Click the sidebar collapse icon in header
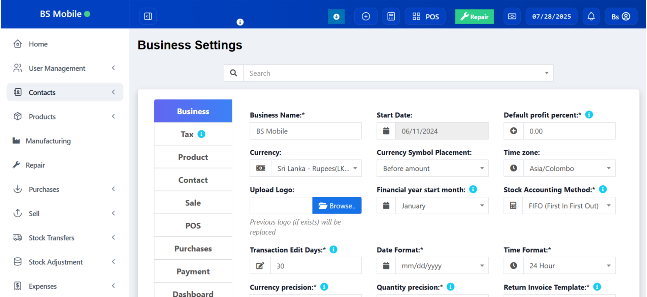 148,16
